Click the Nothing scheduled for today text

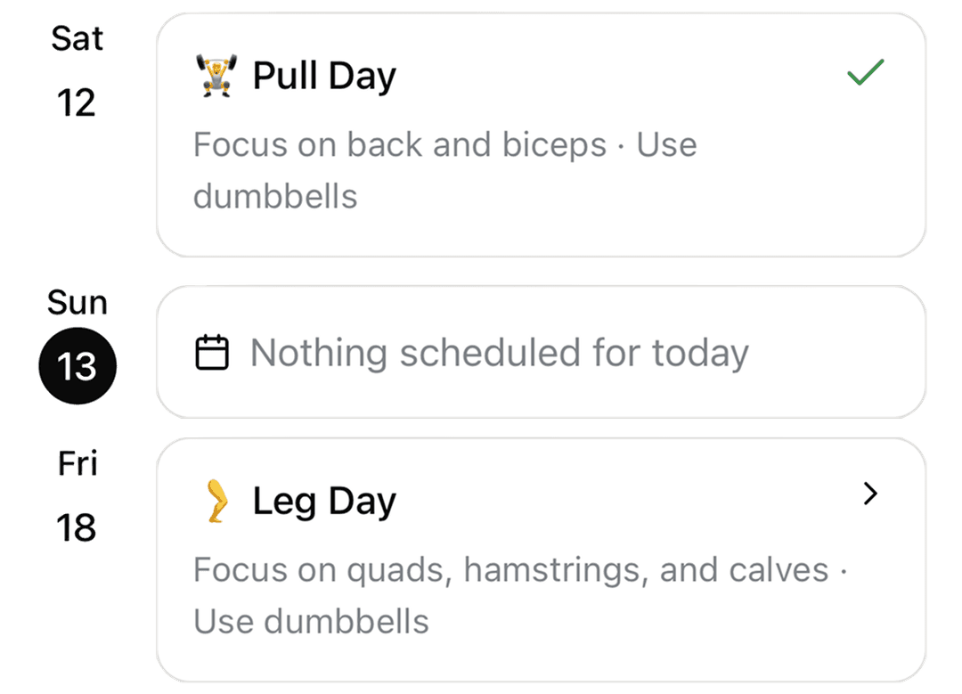[x=499, y=353]
